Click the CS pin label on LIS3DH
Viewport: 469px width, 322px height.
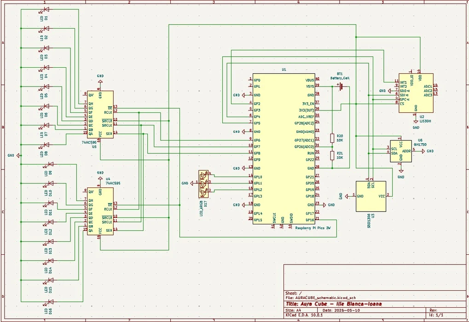[x=402, y=104]
